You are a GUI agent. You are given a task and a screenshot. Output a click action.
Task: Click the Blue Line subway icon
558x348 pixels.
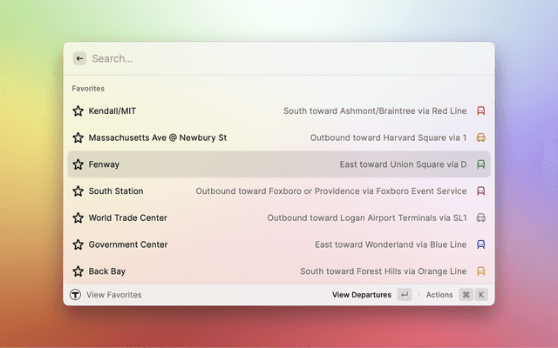click(x=480, y=244)
